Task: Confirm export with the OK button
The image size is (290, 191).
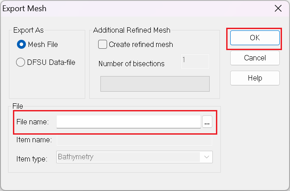Action: click(255, 38)
